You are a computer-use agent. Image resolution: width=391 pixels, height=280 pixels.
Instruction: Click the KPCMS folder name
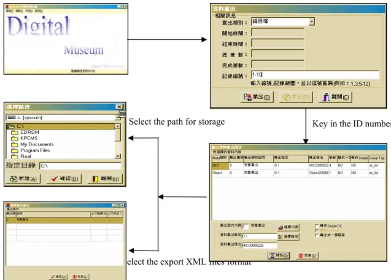[x=29, y=138]
